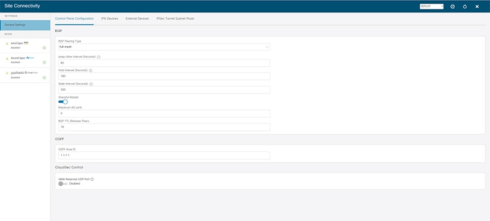This screenshot has height=221, width=490.
Task: Select the AzureCapic site
Action: [x=25, y=60]
